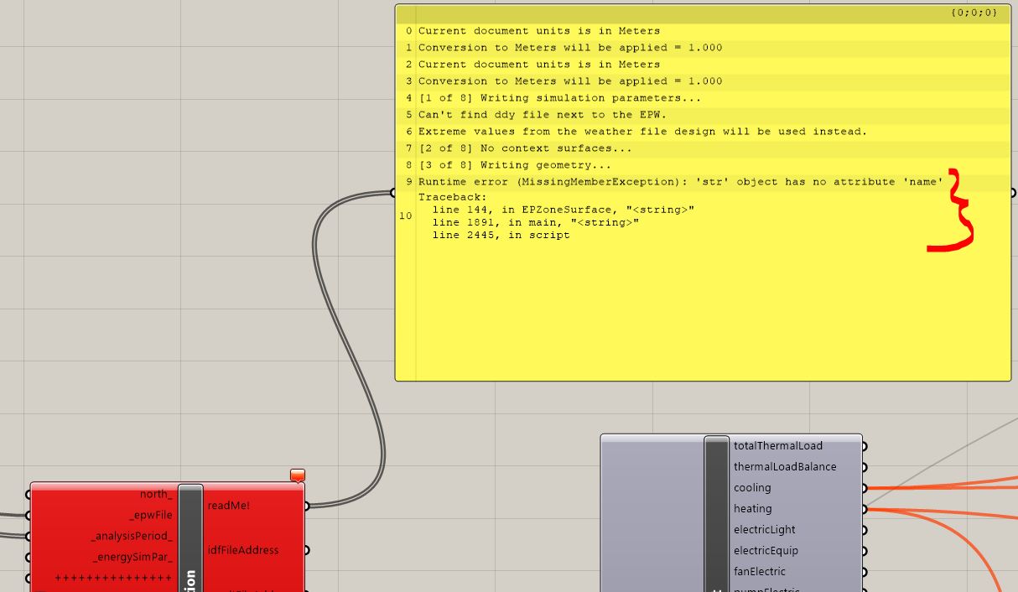Click the readMe! output grip

pyautogui.click(x=307, y=506)
